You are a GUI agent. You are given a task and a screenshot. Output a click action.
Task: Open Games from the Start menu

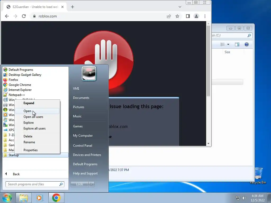pyautogui.click(x=78, y=126)
